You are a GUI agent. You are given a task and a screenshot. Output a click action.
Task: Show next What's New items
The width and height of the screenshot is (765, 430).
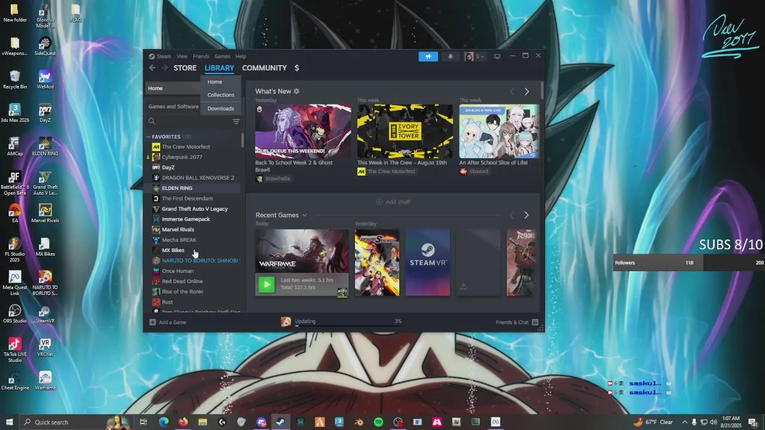tap(527, 91)
